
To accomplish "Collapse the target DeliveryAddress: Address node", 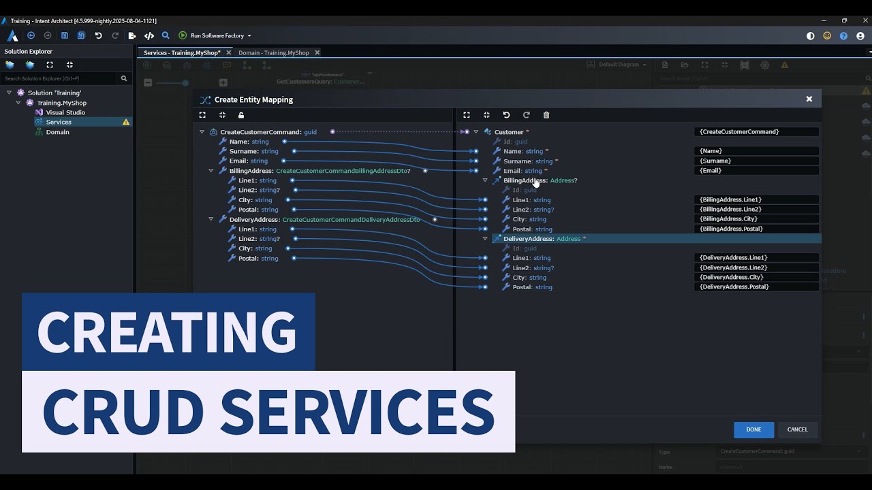I will [x=485, y=239].
